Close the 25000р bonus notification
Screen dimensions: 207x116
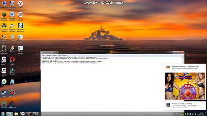click(x=204, y=103)
